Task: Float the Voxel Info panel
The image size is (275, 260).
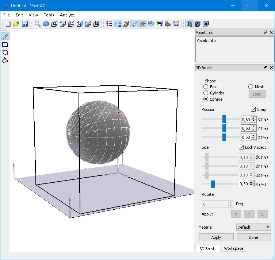Action: 266,32
